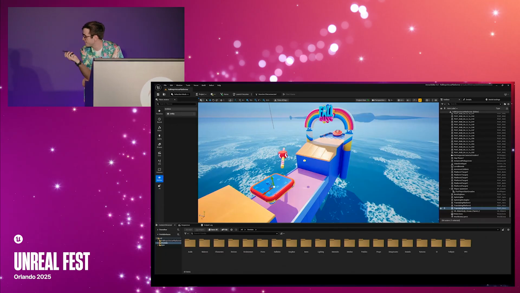
Task: Open the Edit menu
Action: coord(171,85)
